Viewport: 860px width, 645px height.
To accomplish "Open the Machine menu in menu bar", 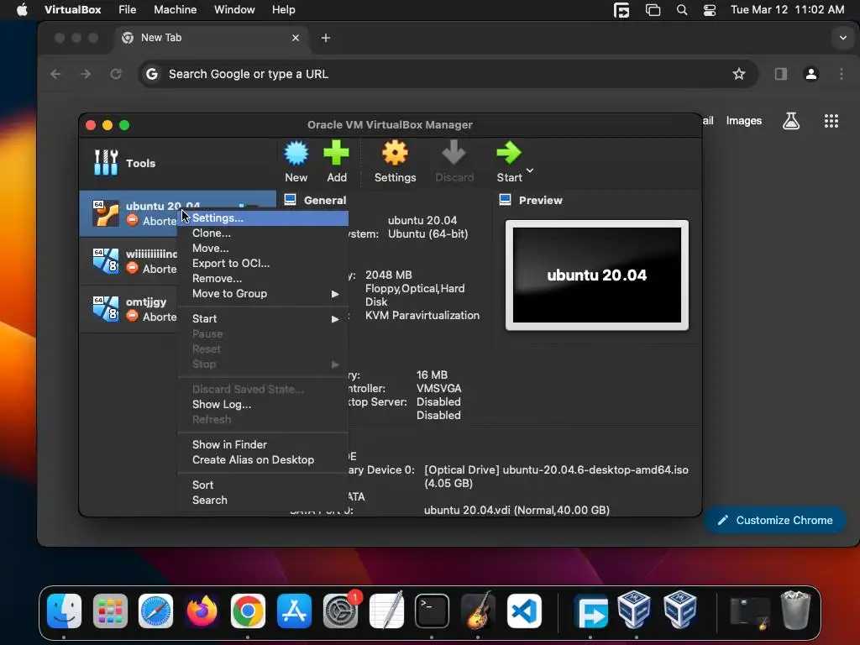I will point(175,9).
